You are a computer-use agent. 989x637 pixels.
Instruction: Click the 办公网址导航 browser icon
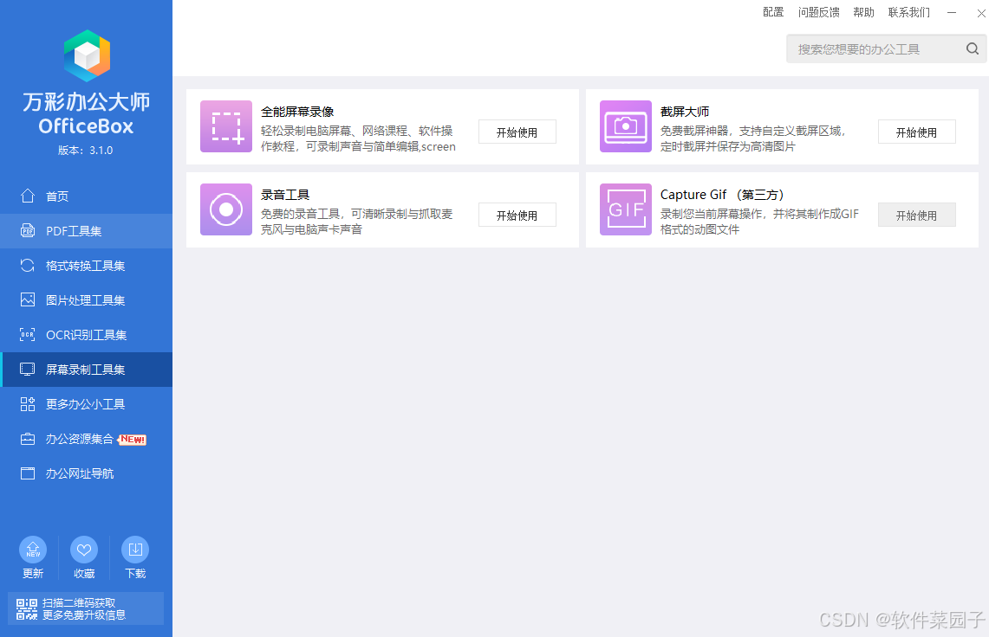tap(27, 473)
